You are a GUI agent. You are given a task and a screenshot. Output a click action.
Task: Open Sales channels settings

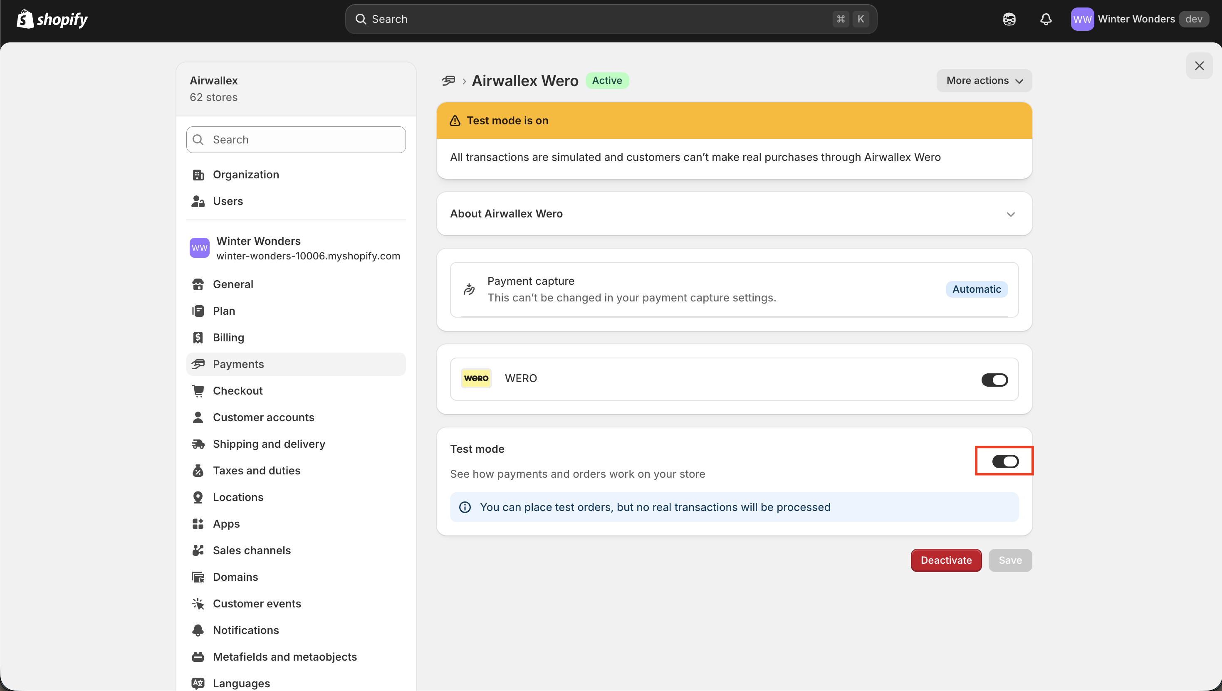click(296, 550)
